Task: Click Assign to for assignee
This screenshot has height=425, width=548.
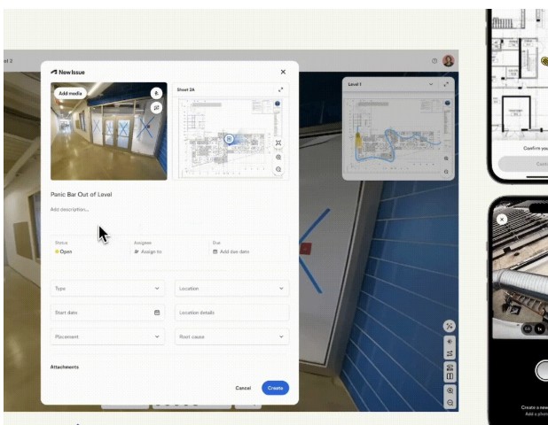Action: tap(148, 251)
